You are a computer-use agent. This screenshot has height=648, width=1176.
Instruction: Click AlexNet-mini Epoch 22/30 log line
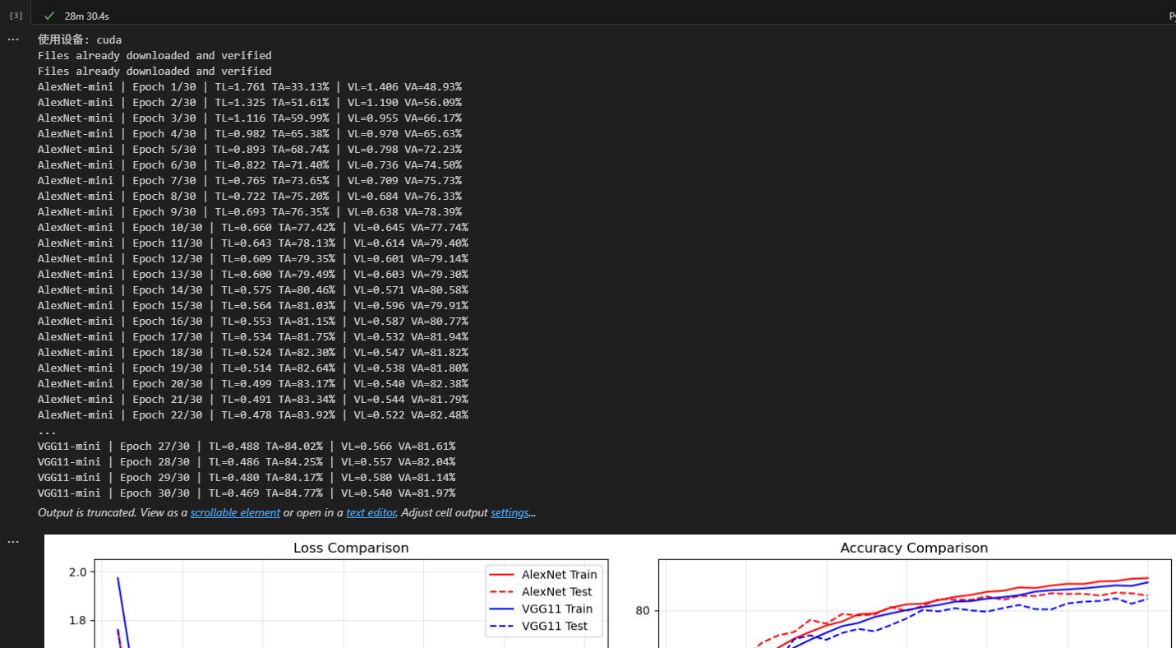[x=253, y=414]
